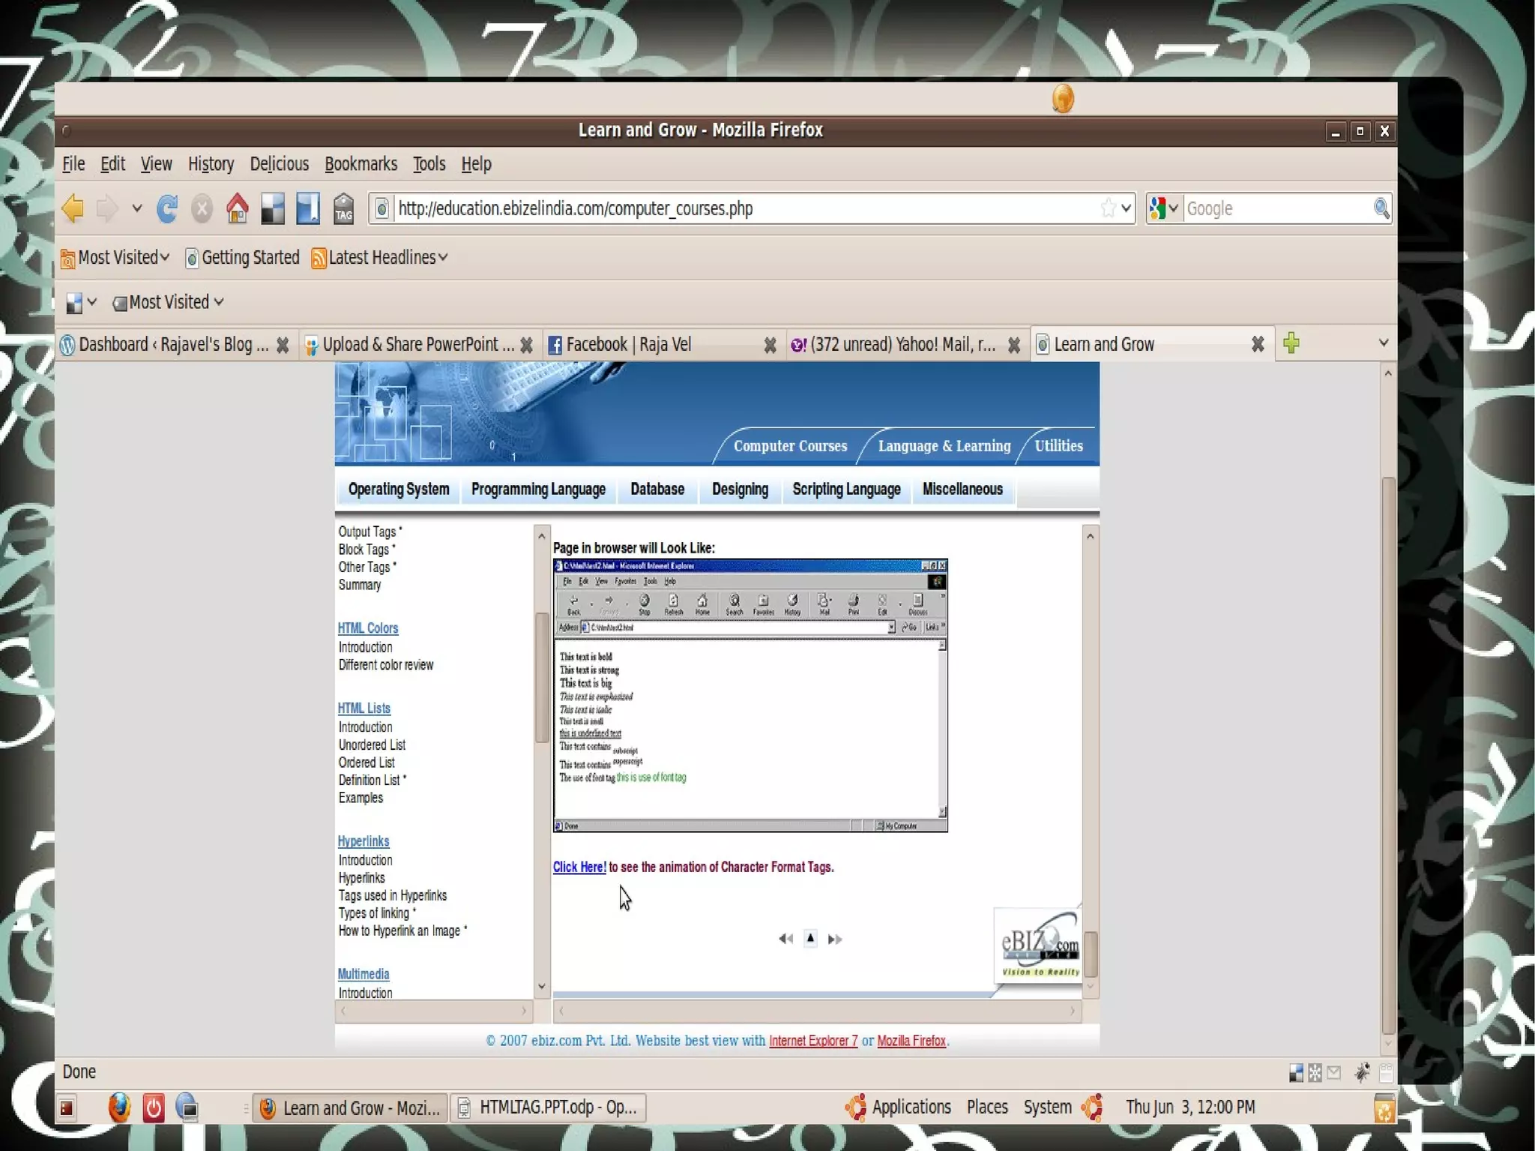Show the list-all-tabs dropdown arrow
The height and width of the screenshot is (1151, 1535).
[x=1383, y=343]
